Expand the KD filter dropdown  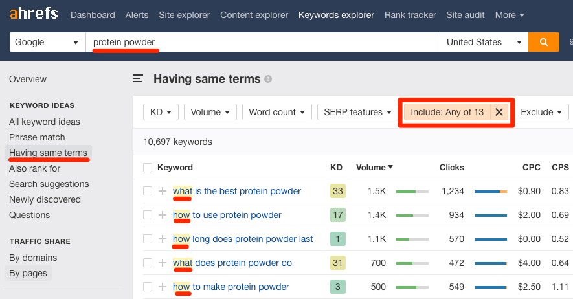point(161,112)
